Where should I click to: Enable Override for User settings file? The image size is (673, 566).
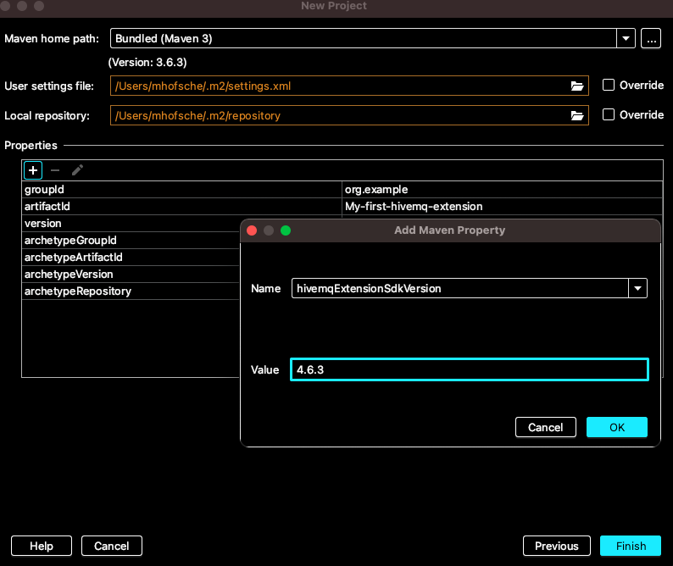coord(608,85)
